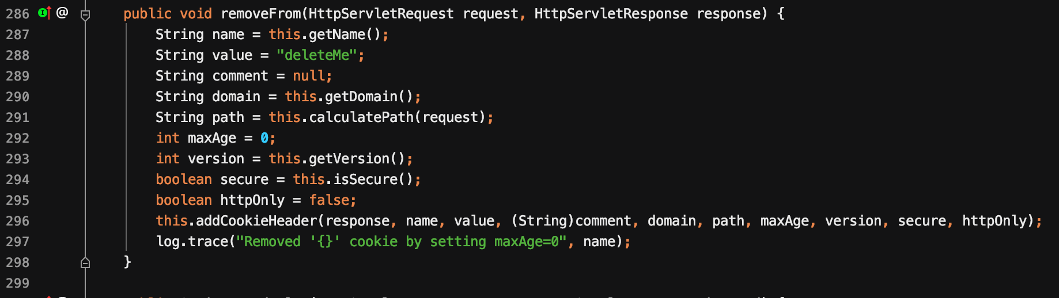Click the "Removed '{}' cookie" log string

(x=401, y=242)
